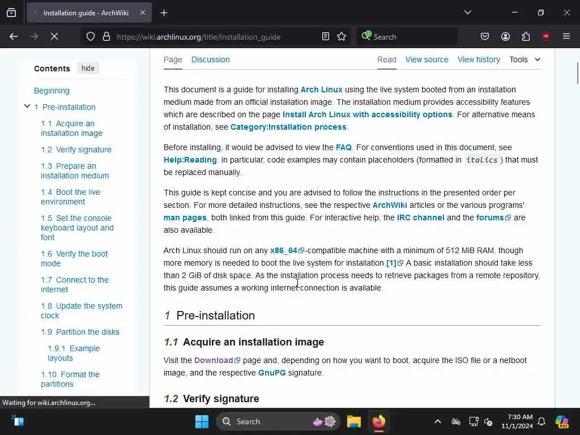
Task: Open the uBlock Origin extension icon
Action: pyautogui.click(x=546, y=36)
